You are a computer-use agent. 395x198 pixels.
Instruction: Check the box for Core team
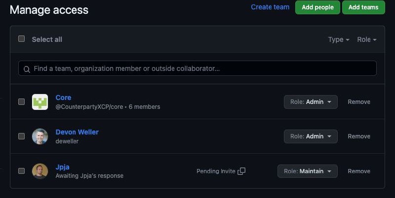(x=21, y=101)
